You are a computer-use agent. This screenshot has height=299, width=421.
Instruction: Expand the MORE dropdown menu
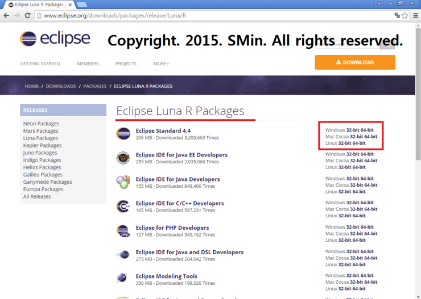[x=161, y=64]
